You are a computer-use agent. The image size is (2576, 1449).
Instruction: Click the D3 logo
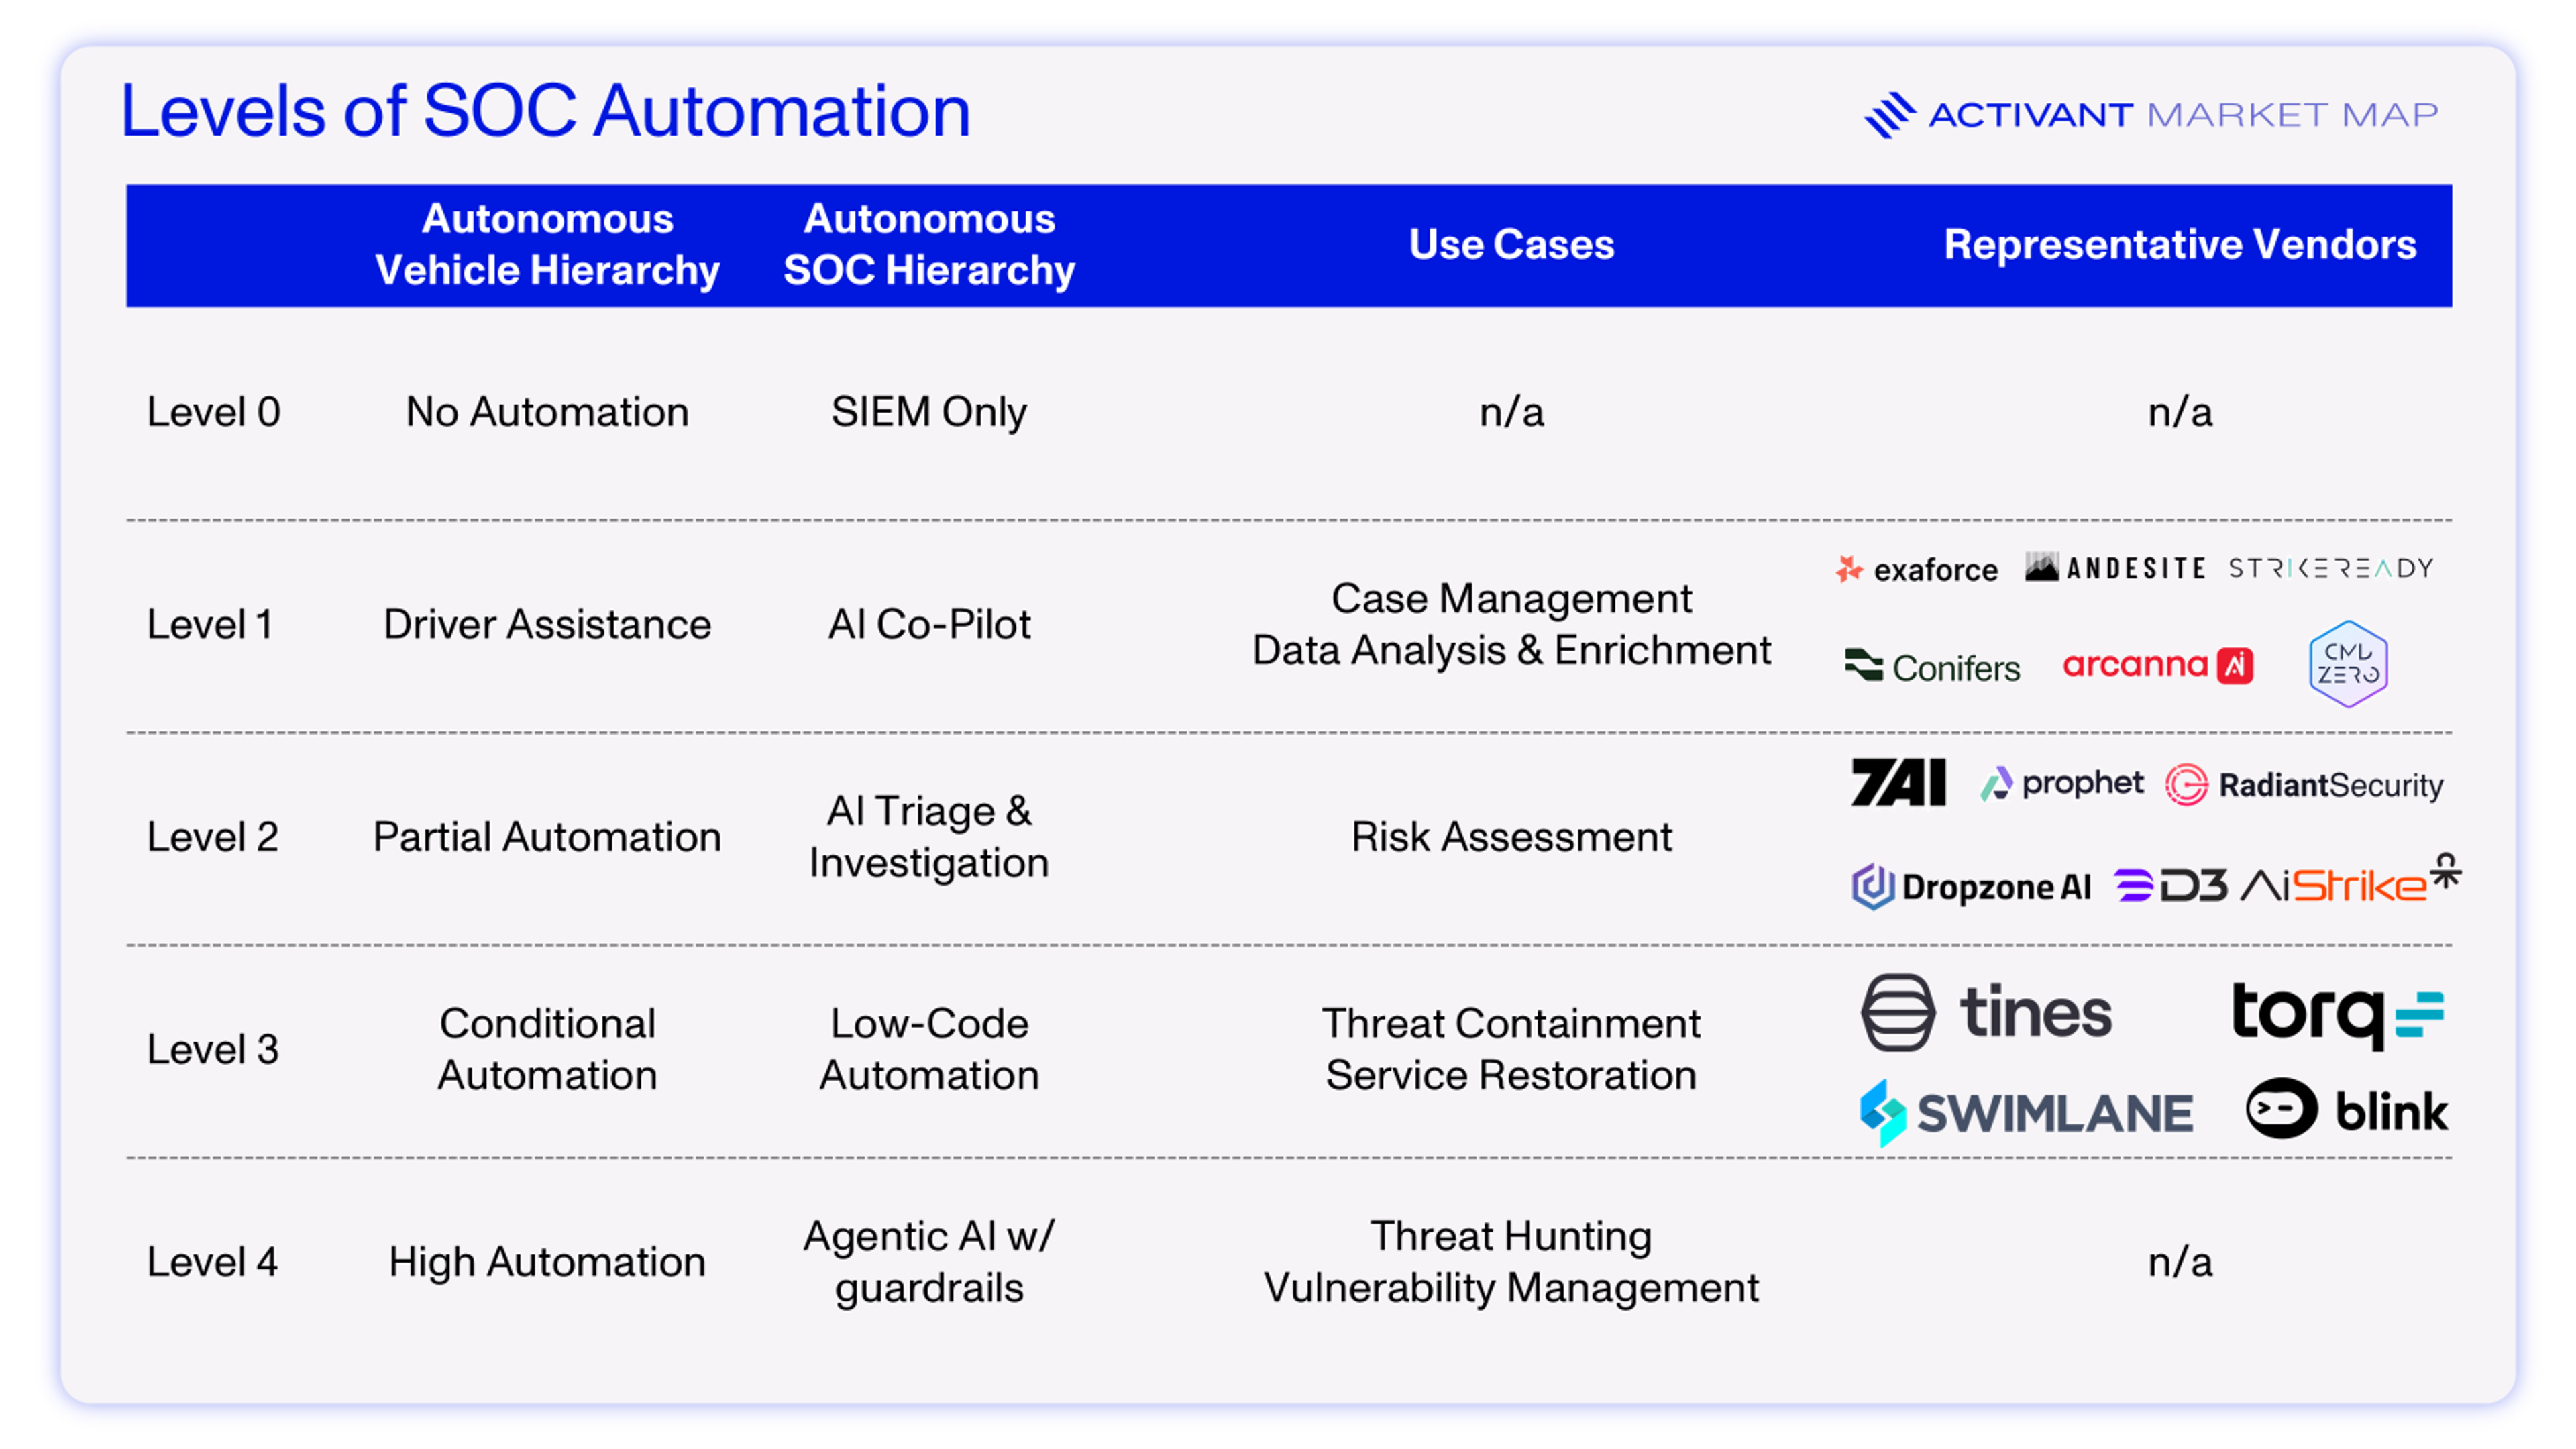click(x=2171, y=886)
